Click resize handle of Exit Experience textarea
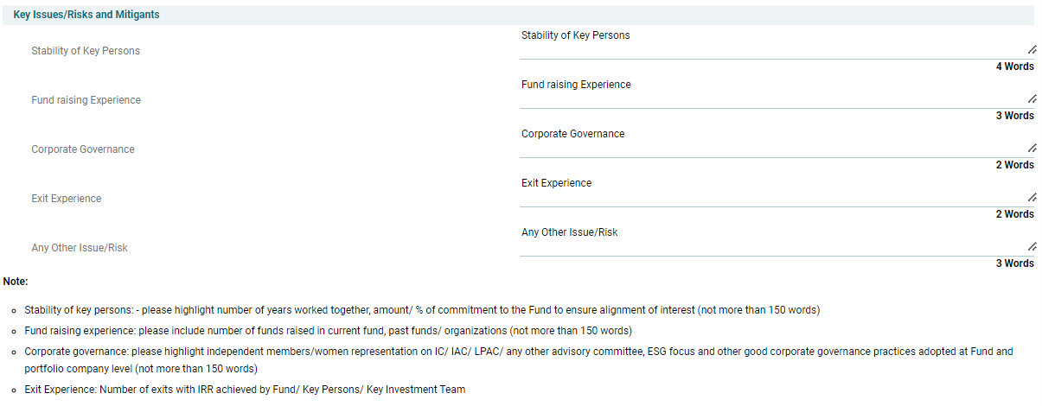1042x406 pixels. pos(1032,199)
